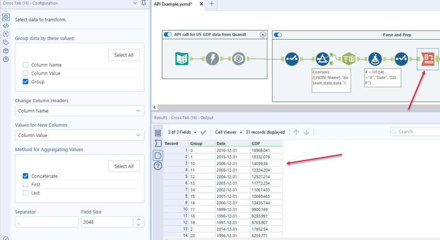Disable the Parse and Prep container toggle
Viewport: 440px width, 240px height.
278,34
